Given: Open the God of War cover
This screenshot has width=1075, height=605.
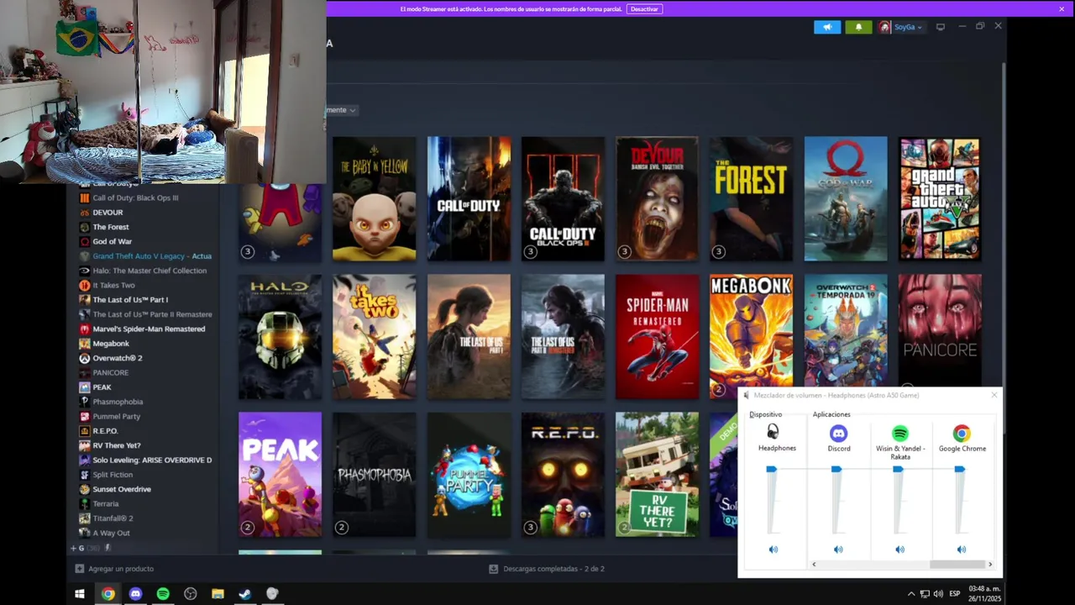Looking at the screenshot, I should click(x=846, y=198).
